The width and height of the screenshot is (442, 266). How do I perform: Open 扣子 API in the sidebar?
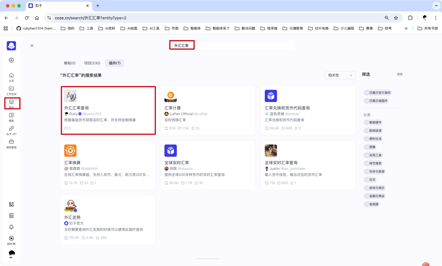11,131
